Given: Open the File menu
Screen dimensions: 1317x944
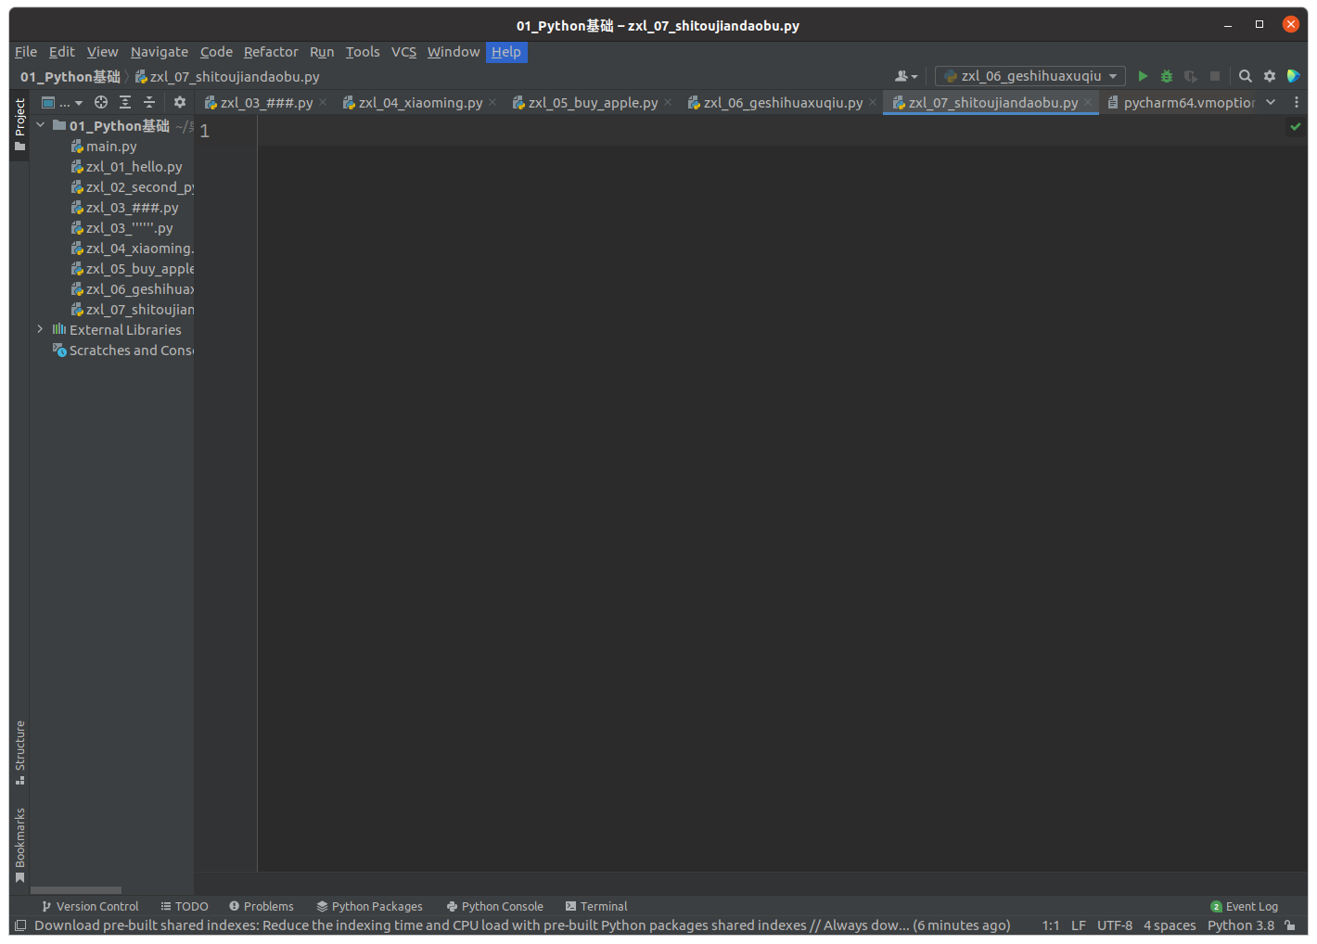Looking at the screenshot, I should tap(26, 52).
